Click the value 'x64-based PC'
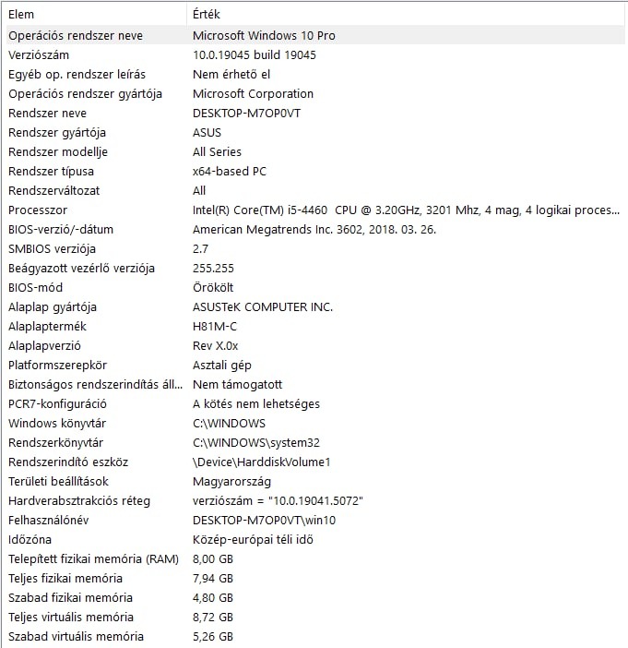Image resolution: width=628 pixels, height=648 pixels. click(x=230, y=172)
